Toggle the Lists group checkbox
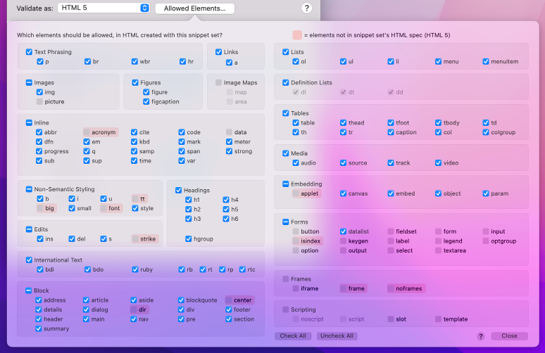 pyautogui.click(x=286, y=52)
